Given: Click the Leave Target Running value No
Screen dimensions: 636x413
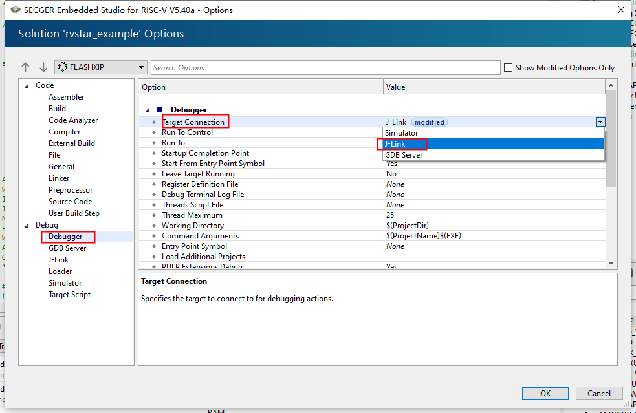Looking at the screenshot, I should (391, 174).
